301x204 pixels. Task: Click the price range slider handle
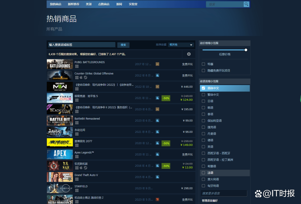click(x=246, y=50)
